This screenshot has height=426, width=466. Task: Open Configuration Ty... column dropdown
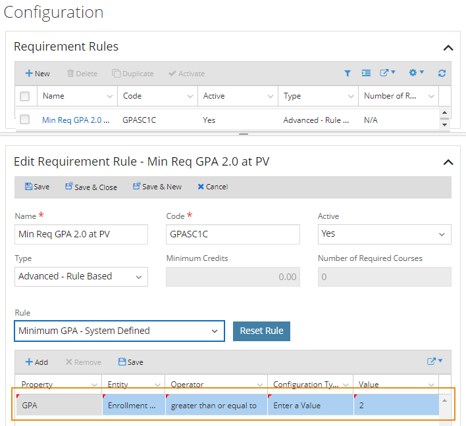coord(346,385)
